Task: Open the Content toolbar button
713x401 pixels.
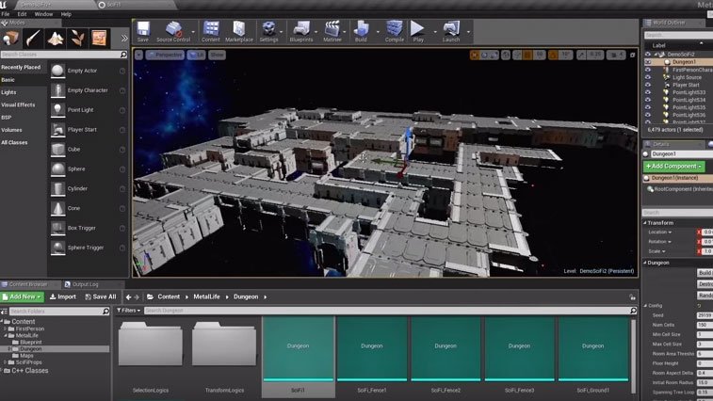Action: coord(211,31)
